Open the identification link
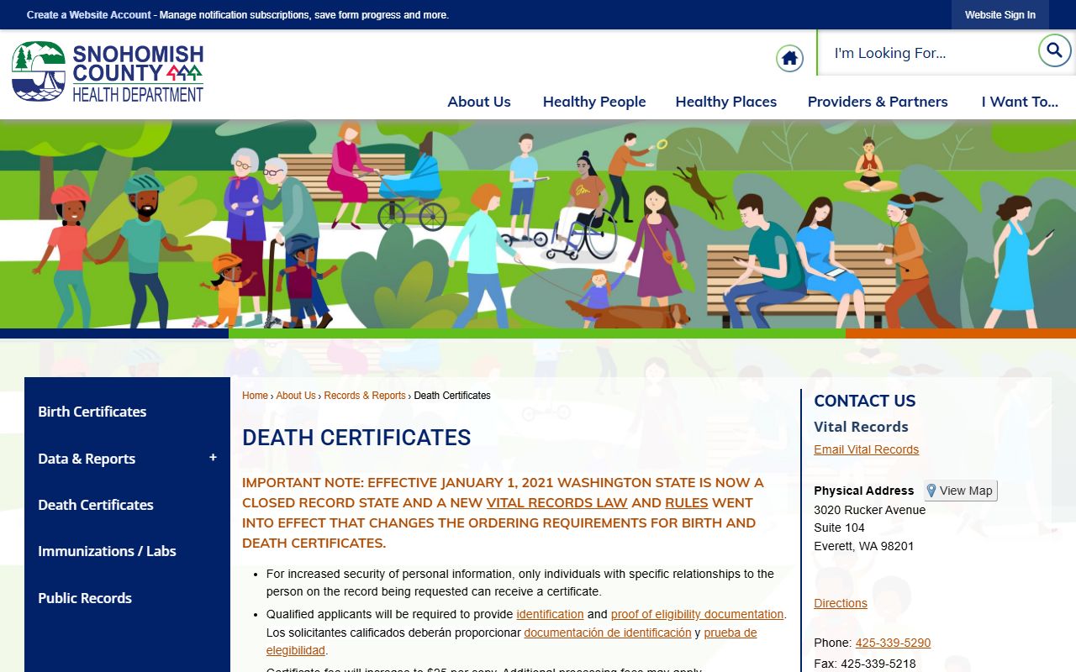This screenshot has height=672, width=1076. (x=550, y=614)
